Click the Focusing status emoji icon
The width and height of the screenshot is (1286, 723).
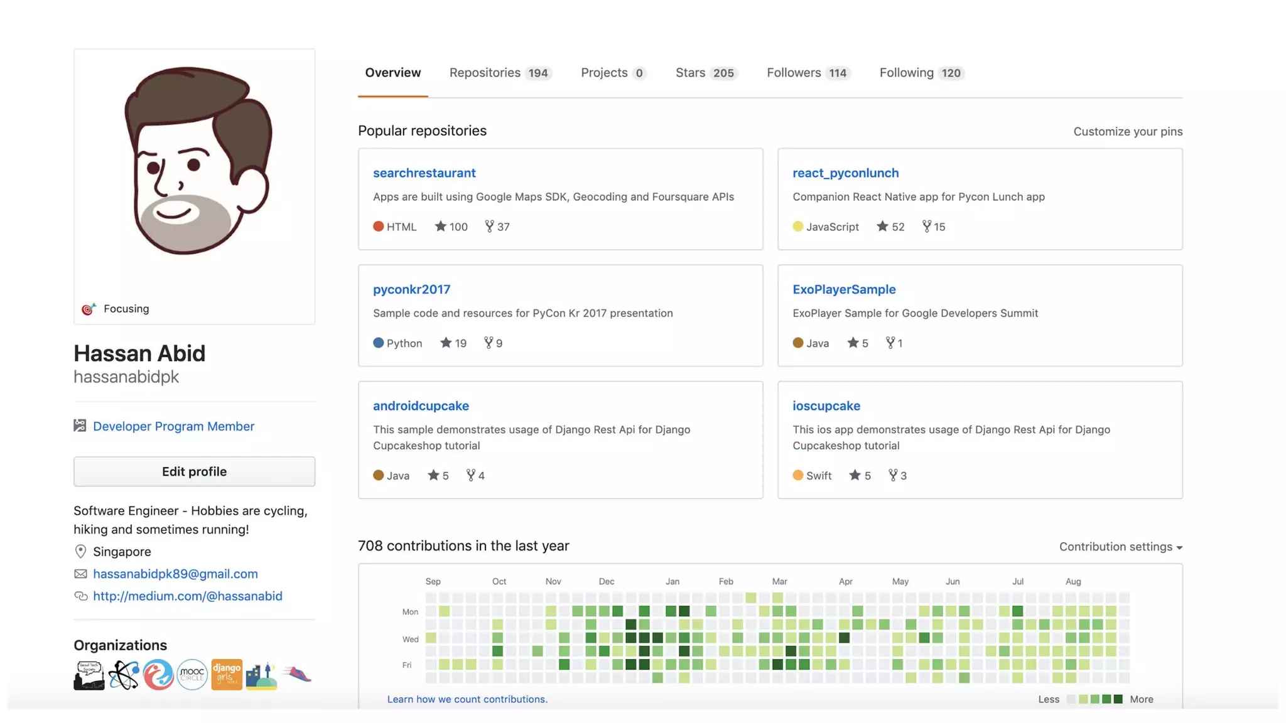click(89, 309)
